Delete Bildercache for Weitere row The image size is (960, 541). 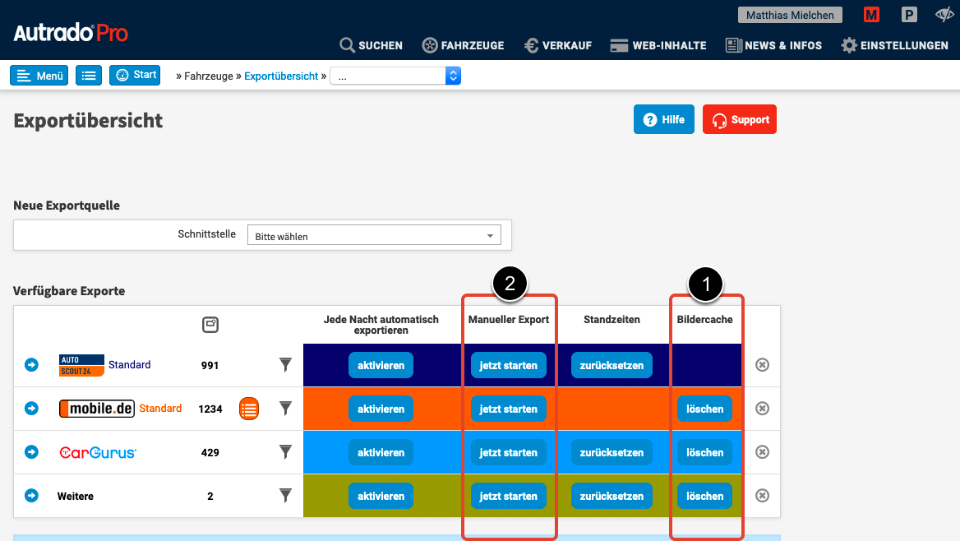pos(704,496)
